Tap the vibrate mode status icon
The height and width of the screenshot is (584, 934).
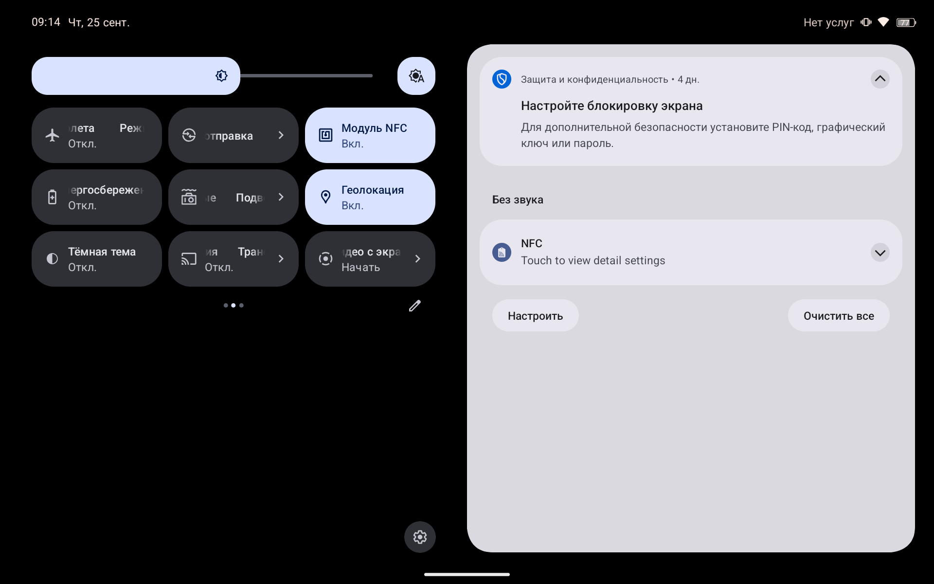pyautogui.click(x=866, y=22)
